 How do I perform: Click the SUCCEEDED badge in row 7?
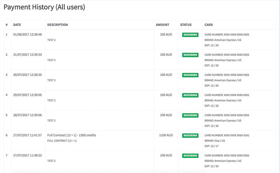click(190, 156)
